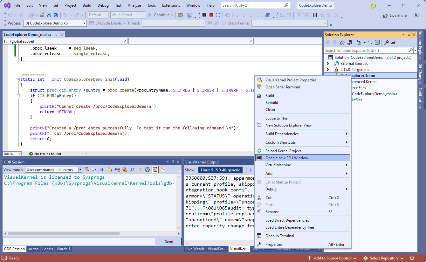
Task: Choose Open a new SSH Window
Action: click(303, 158)
